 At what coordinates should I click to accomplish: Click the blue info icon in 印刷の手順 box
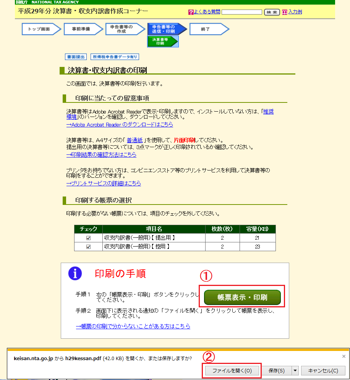(75, 274)
